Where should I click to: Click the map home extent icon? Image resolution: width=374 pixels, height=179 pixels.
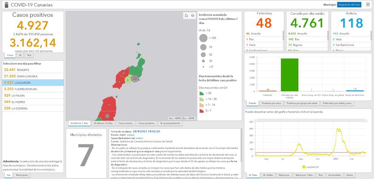[x=186, y=16]
